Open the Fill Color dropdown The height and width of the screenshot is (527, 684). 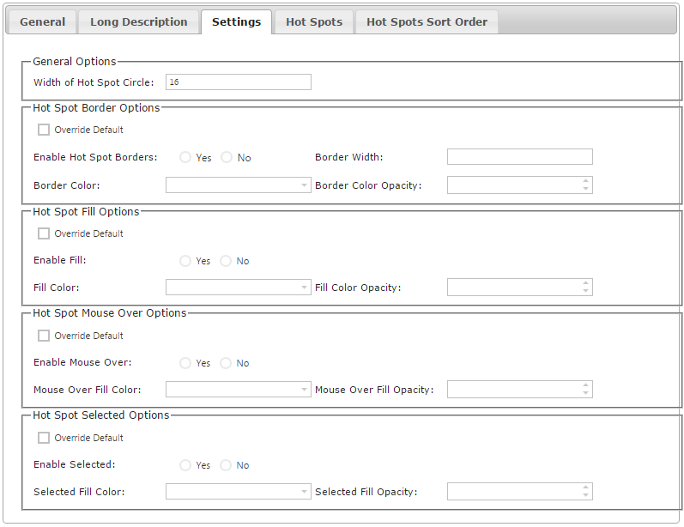[239, 287]
